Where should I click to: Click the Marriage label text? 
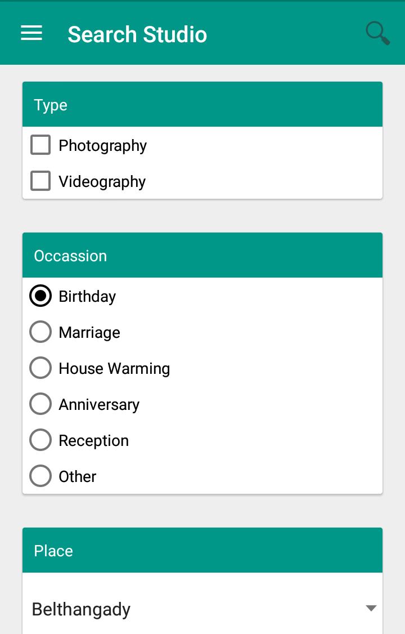coord(89,333)
